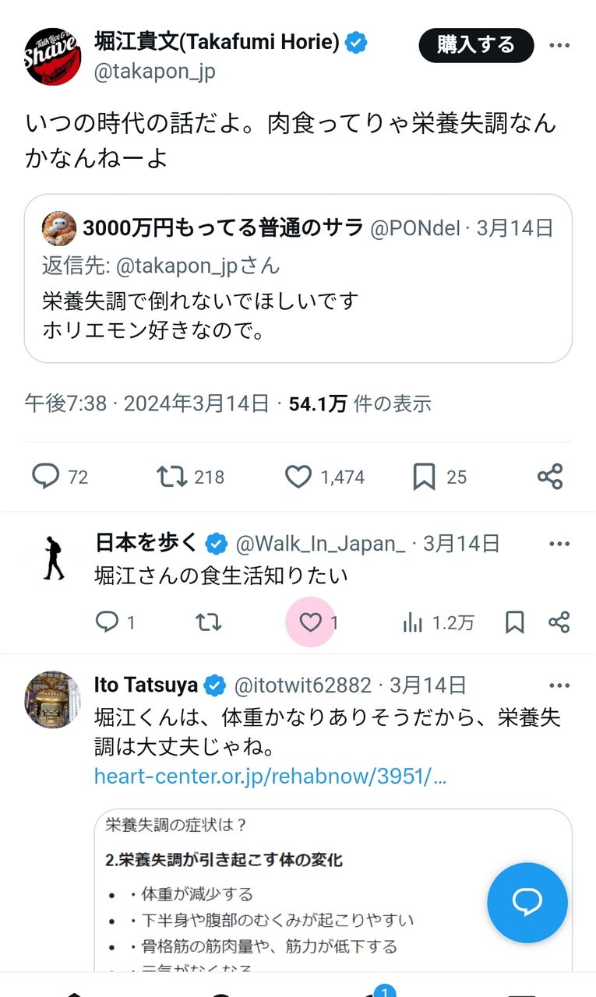
Task: Share the 日本を歩く reply
Action: click(559, 622)
